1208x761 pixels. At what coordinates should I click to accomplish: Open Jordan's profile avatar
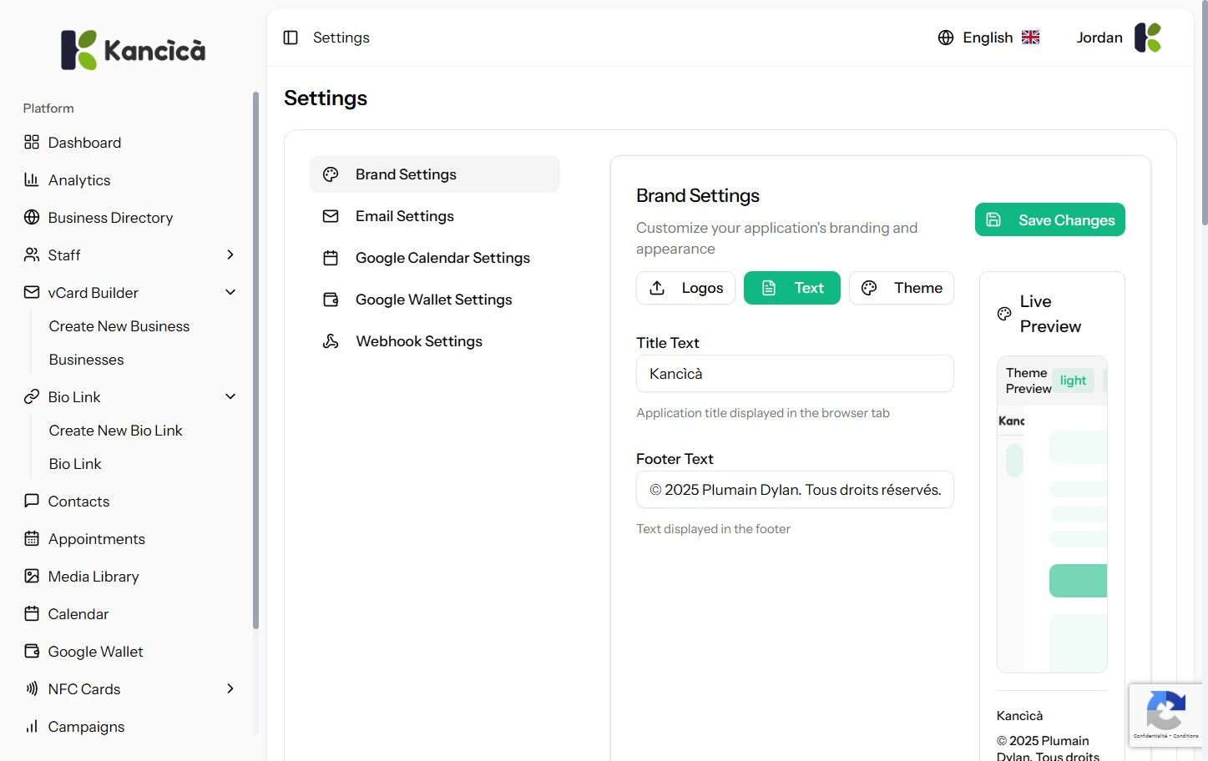click(1148, 38)
